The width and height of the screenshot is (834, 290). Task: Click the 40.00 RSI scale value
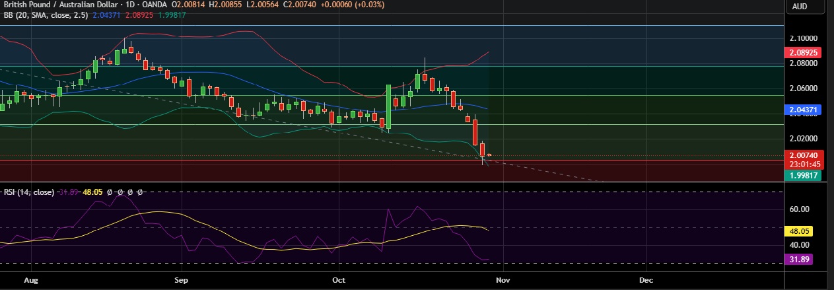800,245
